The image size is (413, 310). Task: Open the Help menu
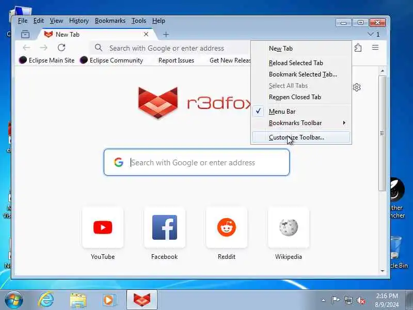pos(158,21)
